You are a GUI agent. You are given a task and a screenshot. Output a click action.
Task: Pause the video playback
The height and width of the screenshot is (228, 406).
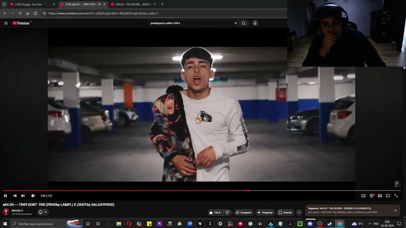(x=5, y=196)
